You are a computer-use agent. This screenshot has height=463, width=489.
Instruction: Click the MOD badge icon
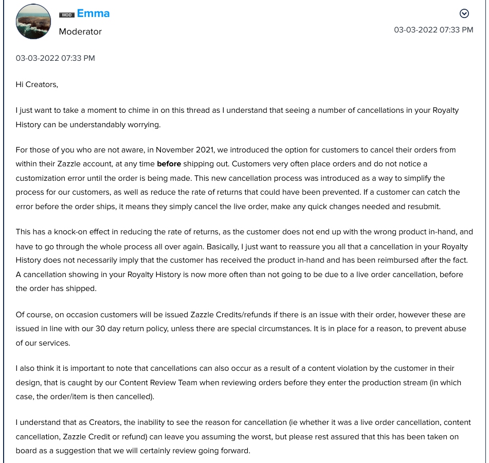[x=67, y=15]
